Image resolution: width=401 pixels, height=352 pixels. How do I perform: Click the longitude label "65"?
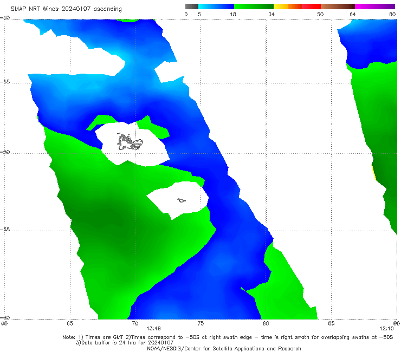70,323
